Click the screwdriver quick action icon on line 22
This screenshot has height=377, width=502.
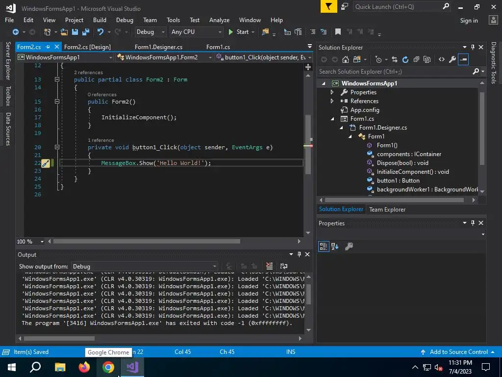[46, 163]
